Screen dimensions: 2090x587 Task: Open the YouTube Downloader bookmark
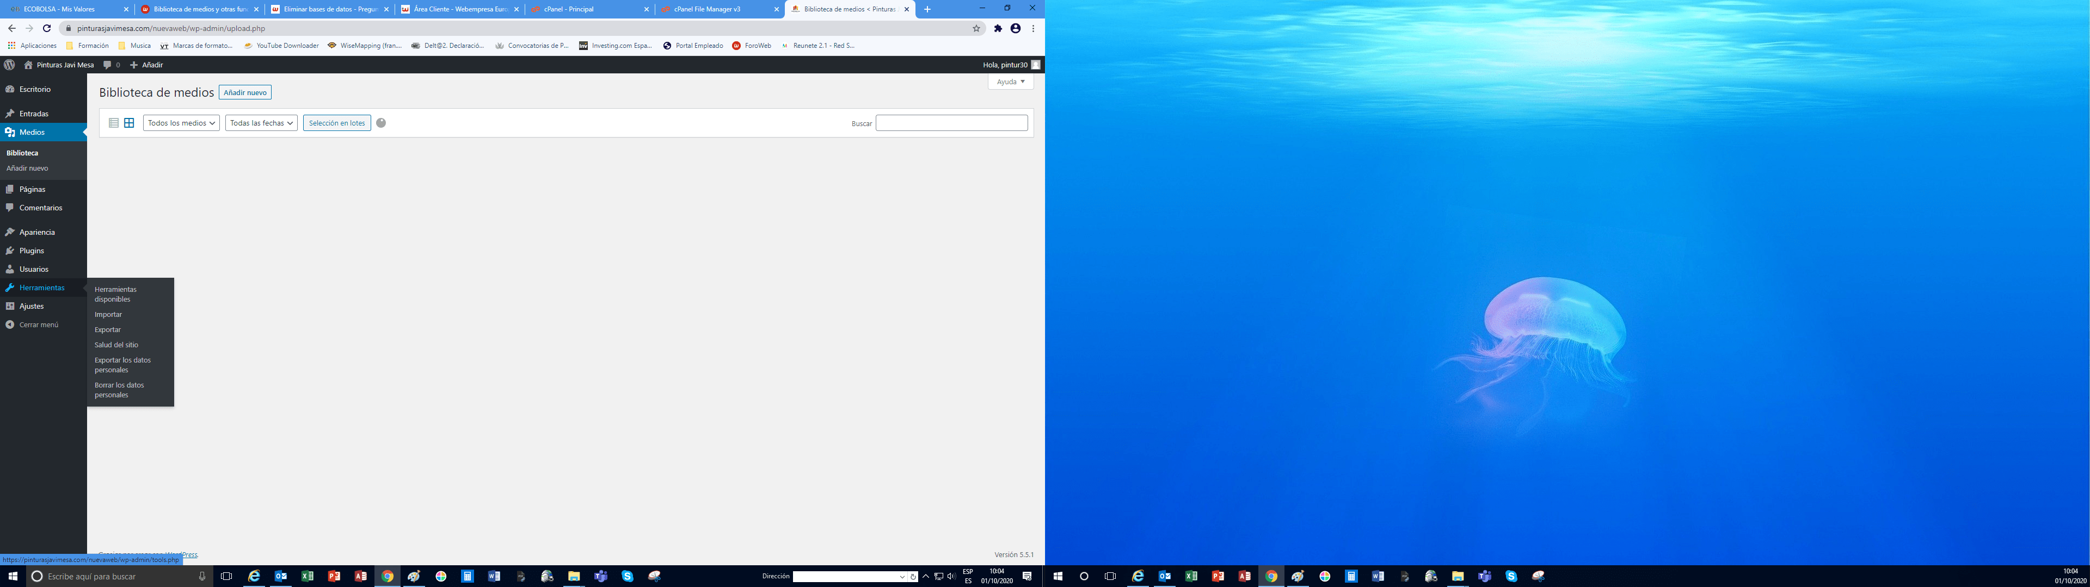(281, 46)
